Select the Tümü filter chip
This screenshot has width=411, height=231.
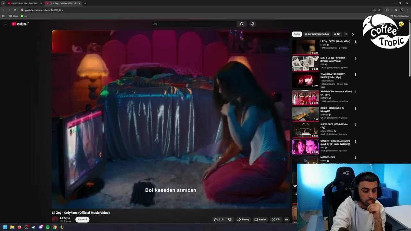297,34
